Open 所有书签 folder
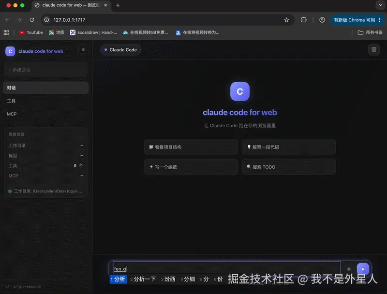This screenshot has width=387, height=294. pos(370,32)
